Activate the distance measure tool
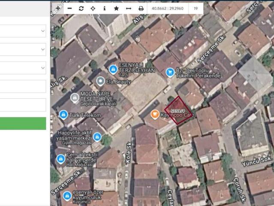The image size is (274, 206). (129, 9)
